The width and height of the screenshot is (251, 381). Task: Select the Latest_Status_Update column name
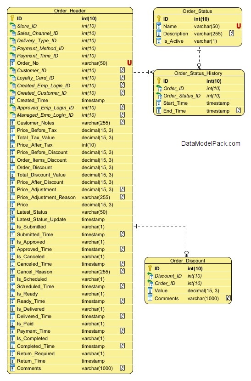pos(41,219)
